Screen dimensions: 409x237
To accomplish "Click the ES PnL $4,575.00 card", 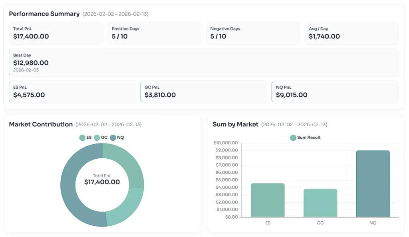I will [x=72, y=92].
